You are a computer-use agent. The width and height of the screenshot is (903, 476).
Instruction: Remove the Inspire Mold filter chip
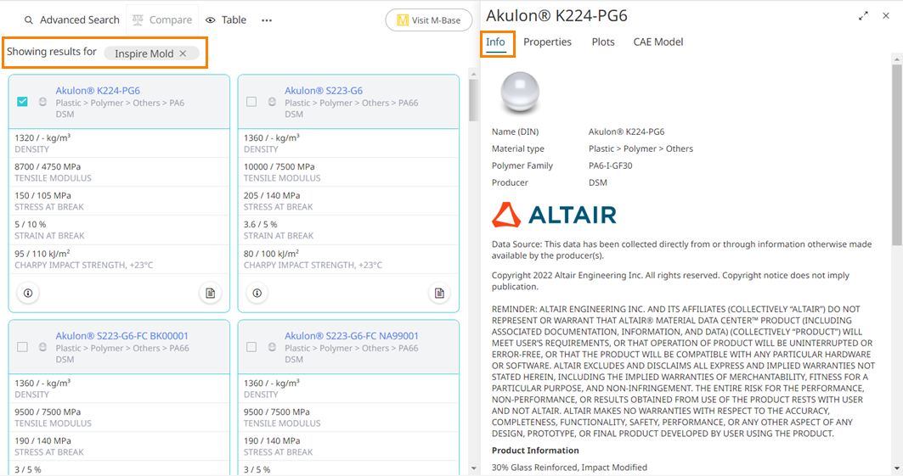coord(183,53)
